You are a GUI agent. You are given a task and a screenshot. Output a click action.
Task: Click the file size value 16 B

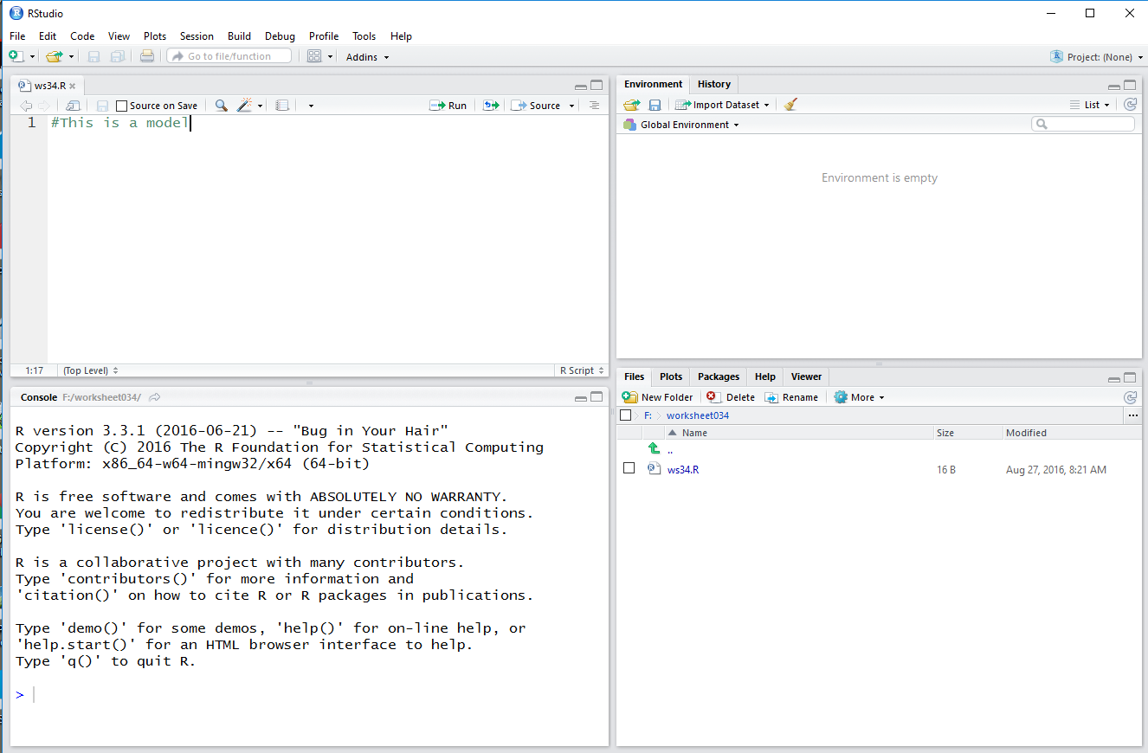(x=945, y=470)
